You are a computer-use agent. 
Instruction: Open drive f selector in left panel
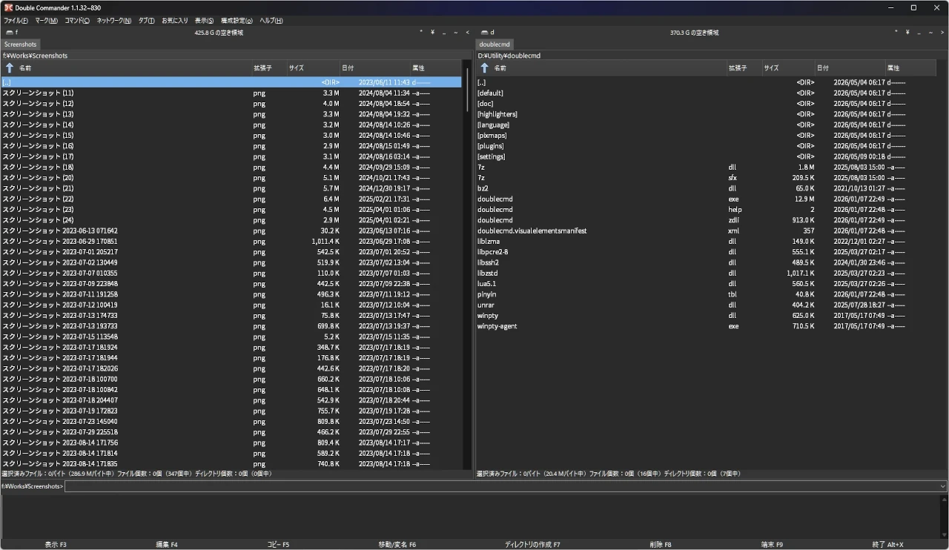[11, 33]
